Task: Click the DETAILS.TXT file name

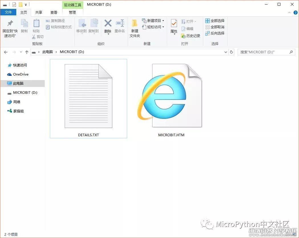Action: (x=88, y=135)
